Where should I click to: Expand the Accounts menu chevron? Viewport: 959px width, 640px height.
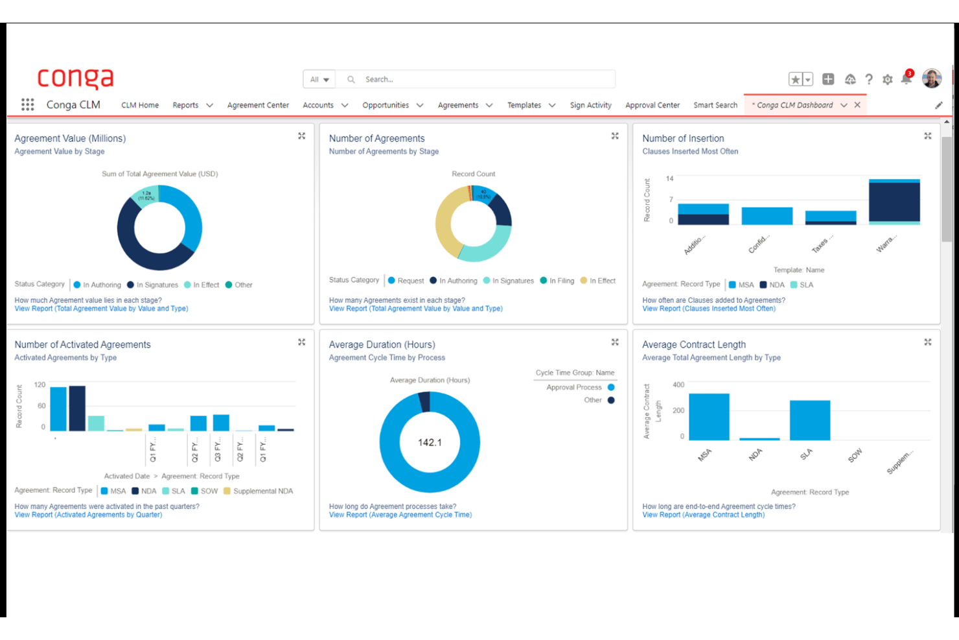point(345,105)
